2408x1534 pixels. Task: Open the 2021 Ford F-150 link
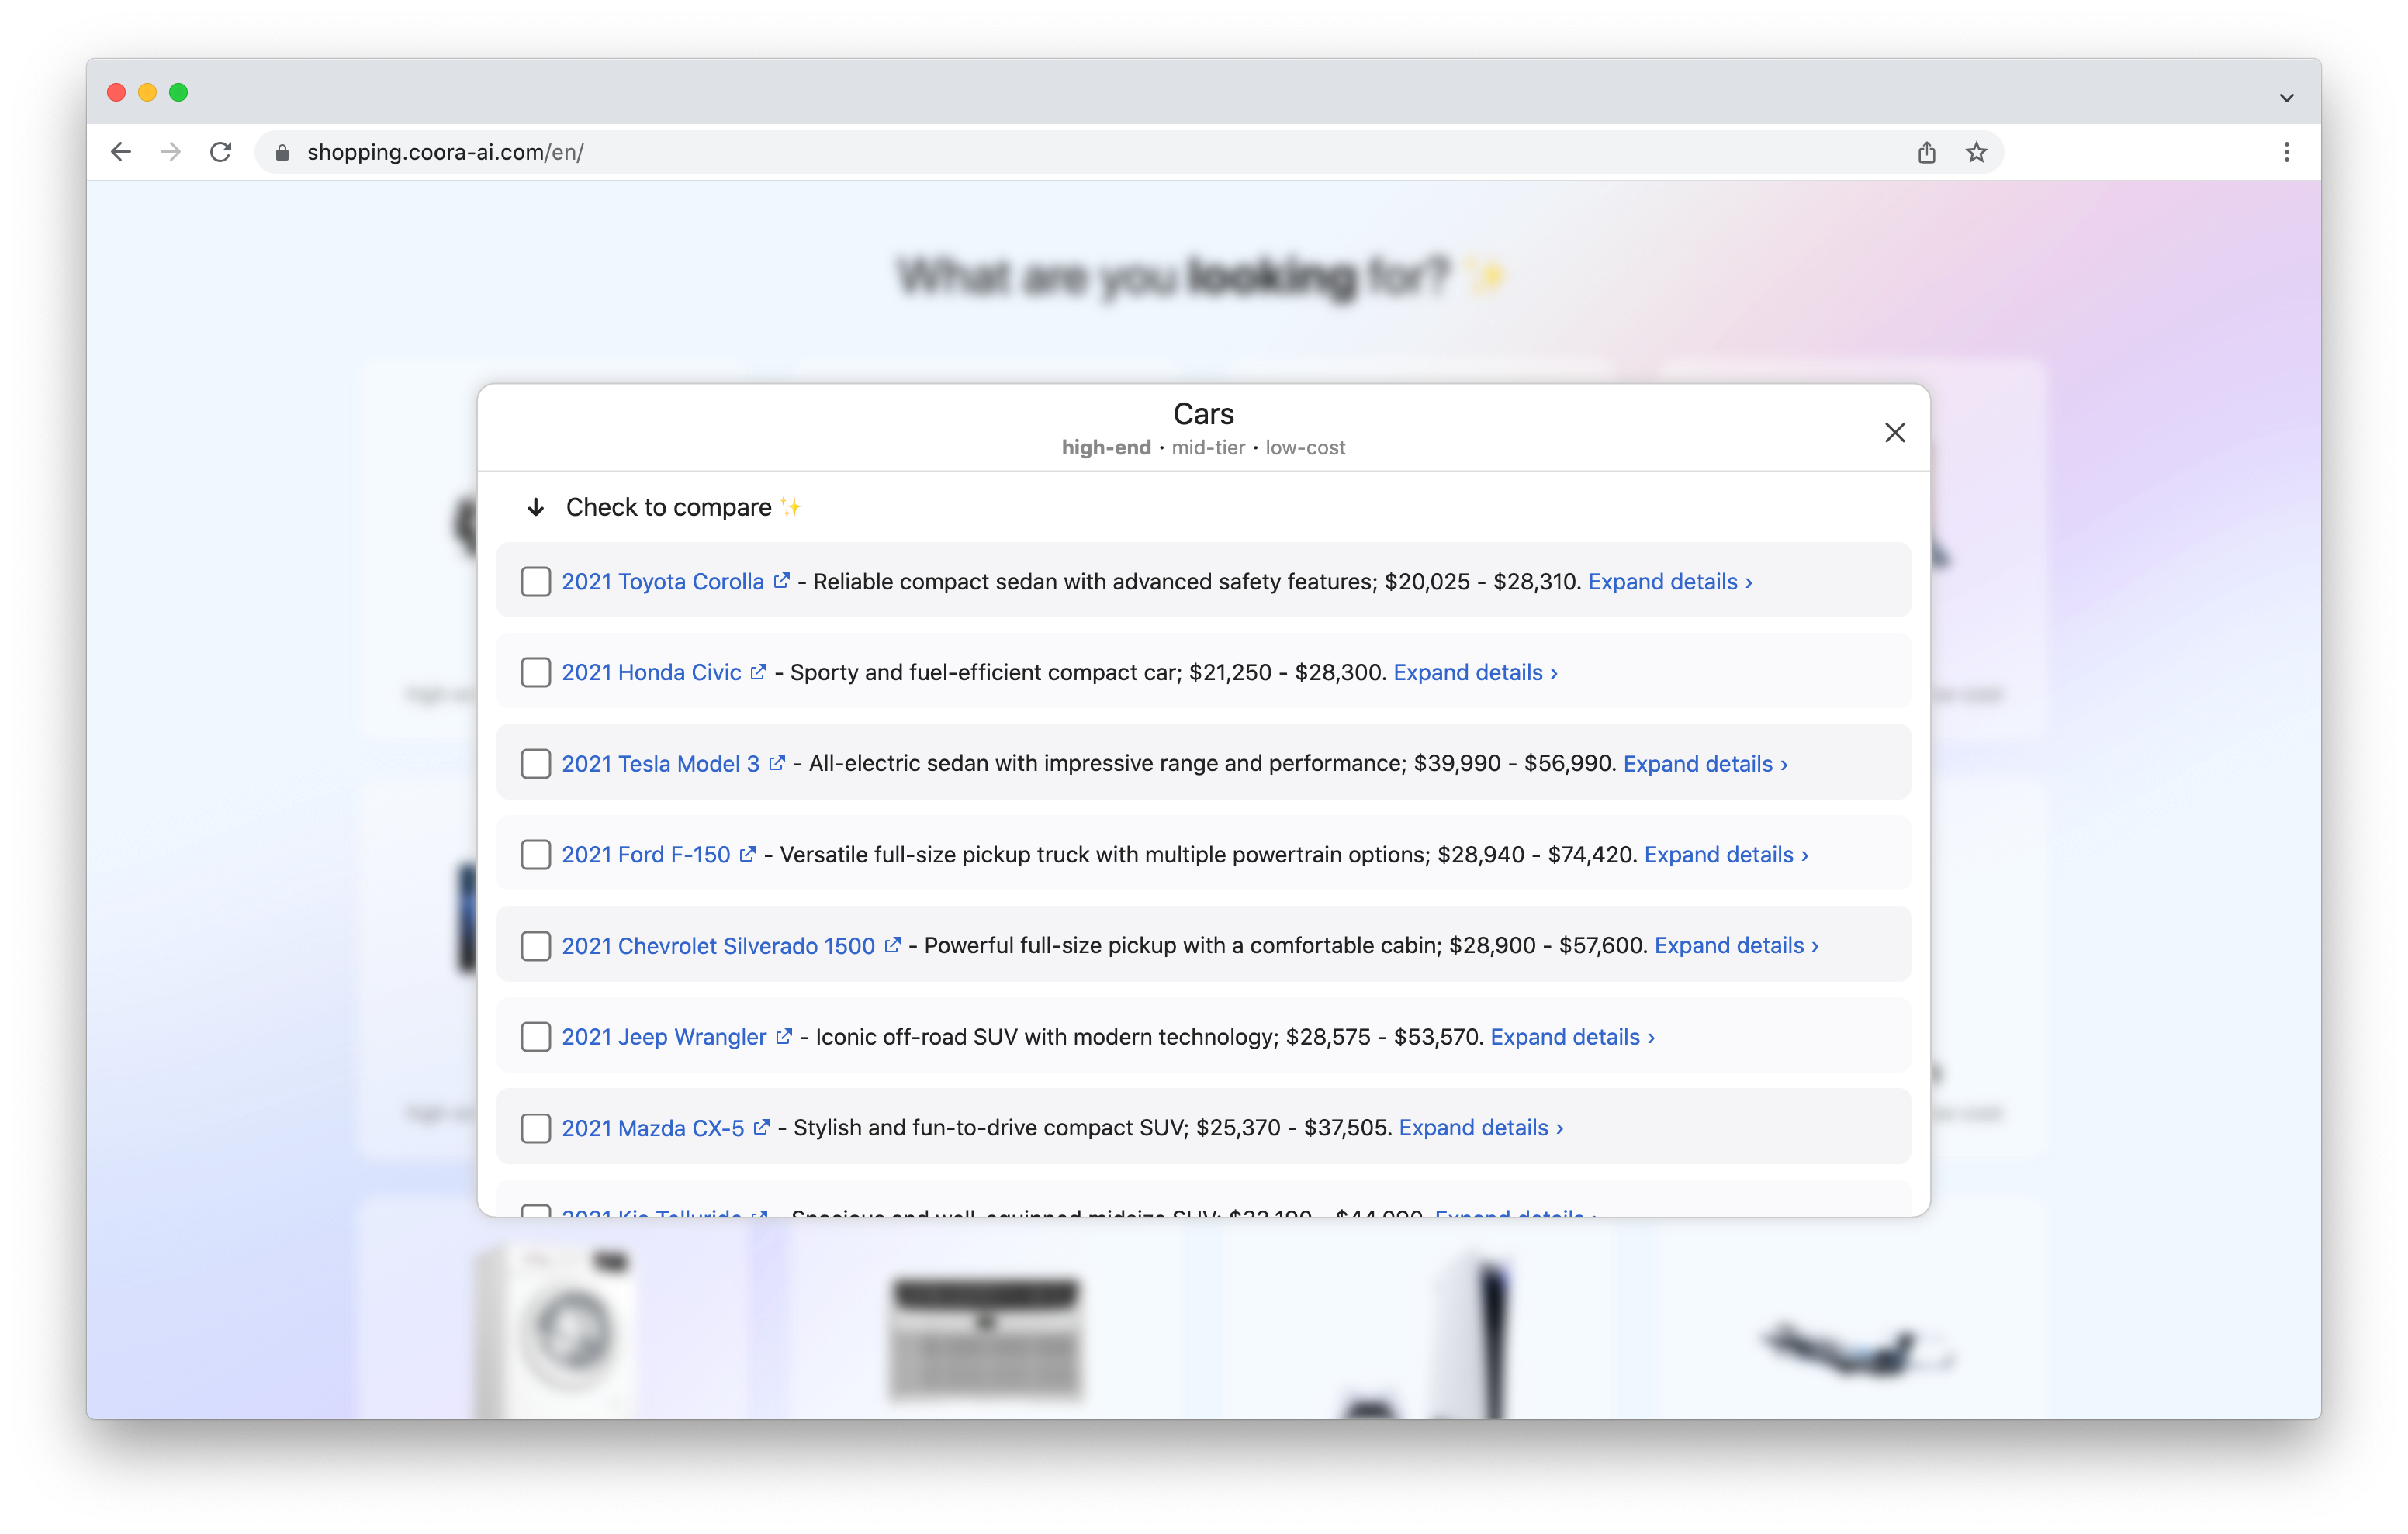click(x=646, y=854)
